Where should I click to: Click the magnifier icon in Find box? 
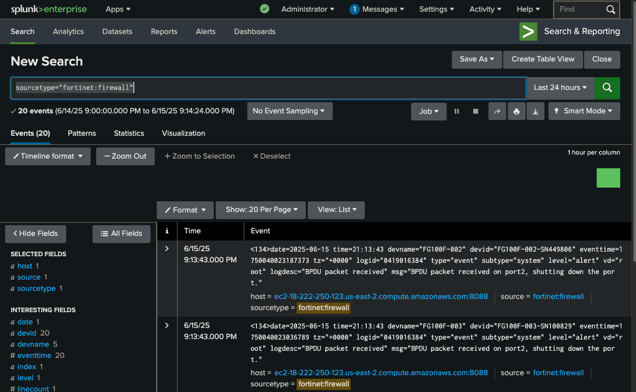(x=611, y=9)
